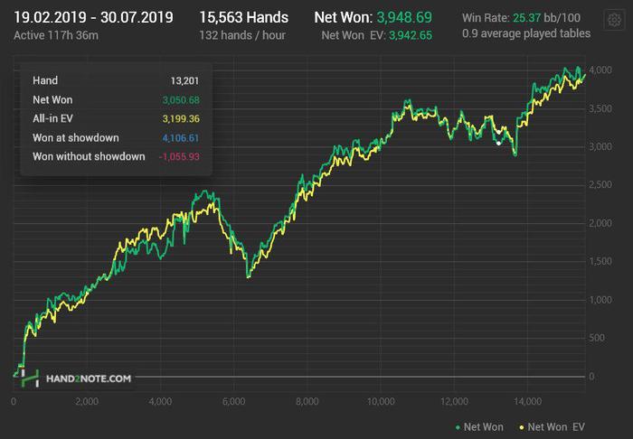This screenshot has height=439, width=633.
Task: Click the date range 19.02.2019 - 30.07.2019
Action: pos(93,17)
